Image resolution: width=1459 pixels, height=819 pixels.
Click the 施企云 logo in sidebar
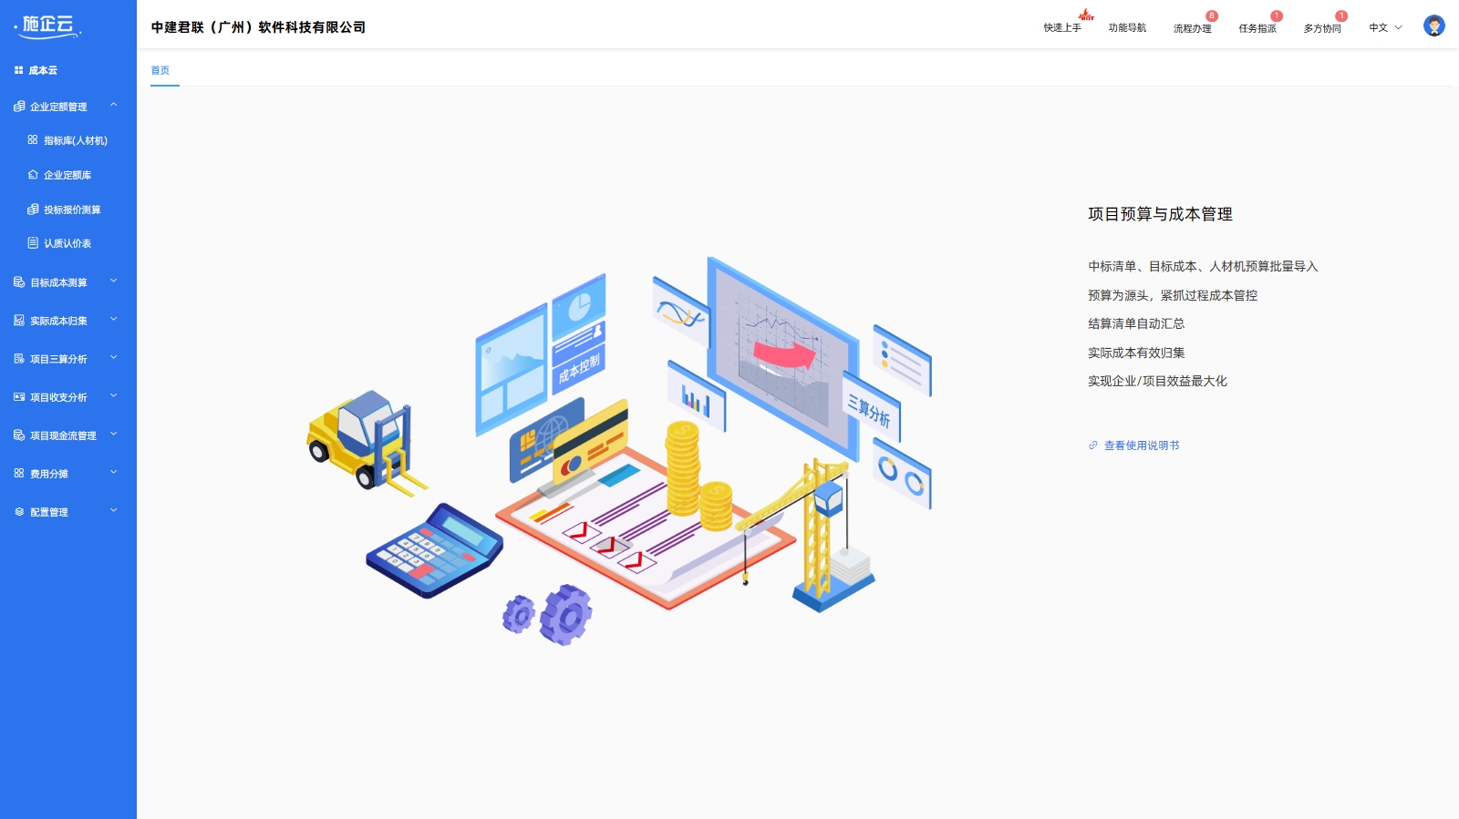pos(49,26)
